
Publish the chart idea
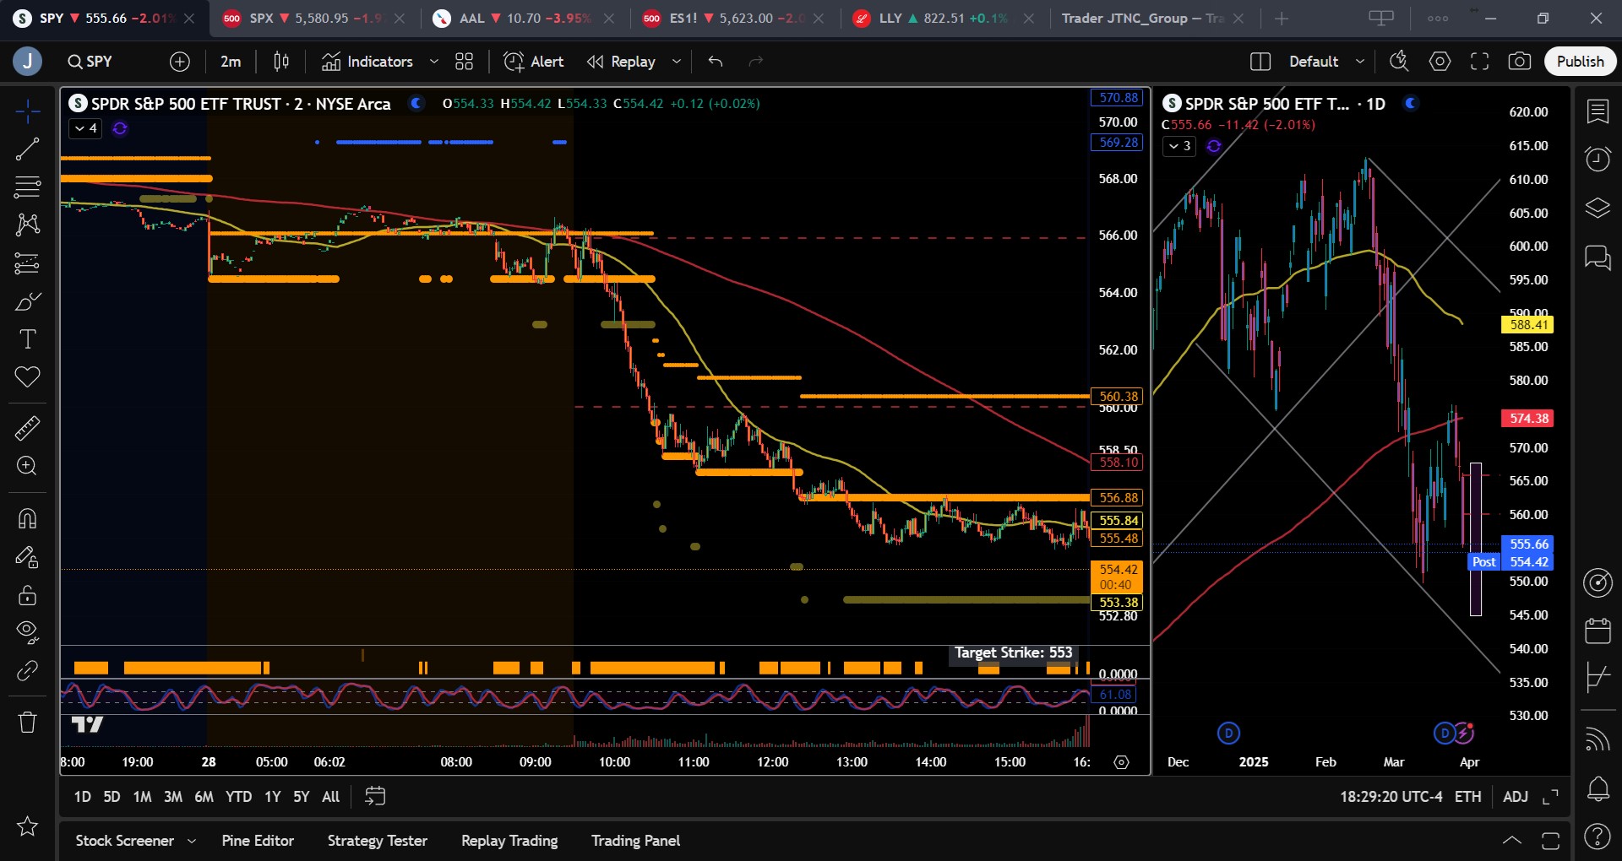(x=1580, y=62)
